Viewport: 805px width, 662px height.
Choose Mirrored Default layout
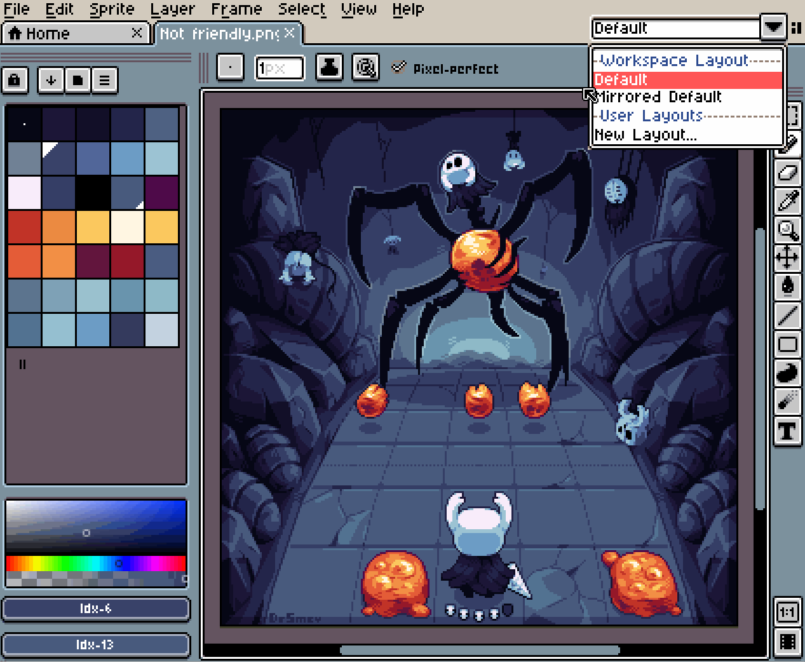pos(660,97)
